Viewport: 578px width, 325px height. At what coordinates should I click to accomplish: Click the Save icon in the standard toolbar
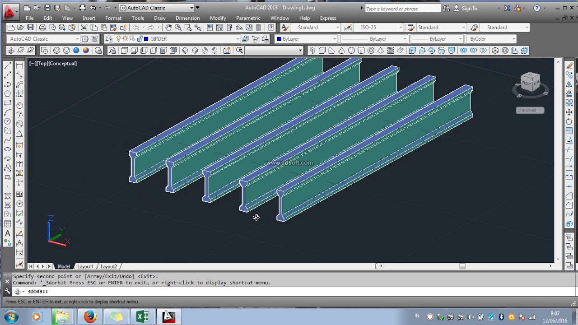[x=30, y=28]
